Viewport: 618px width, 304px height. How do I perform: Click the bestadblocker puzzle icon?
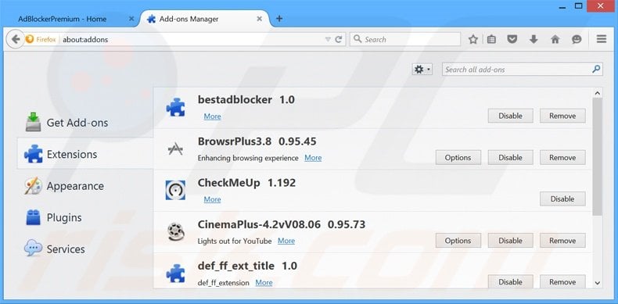(175, 107)
